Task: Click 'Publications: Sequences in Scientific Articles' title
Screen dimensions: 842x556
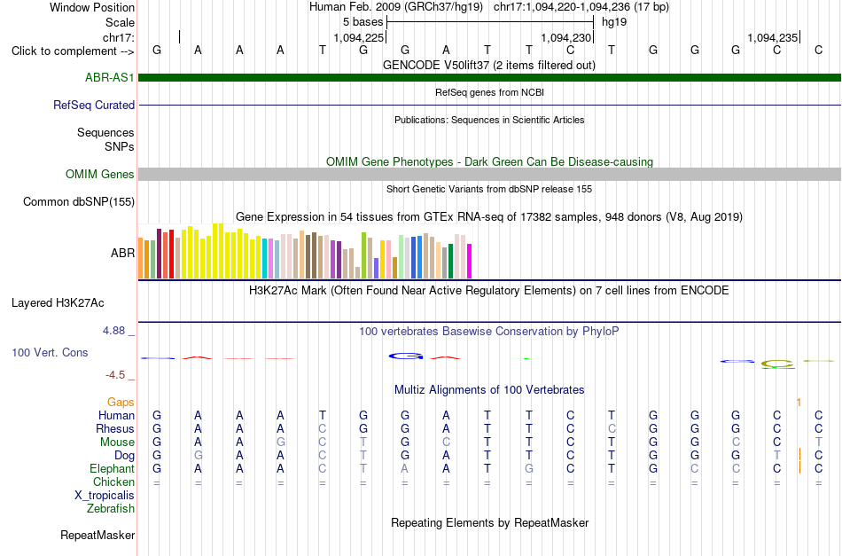Action: pos(489,120)
